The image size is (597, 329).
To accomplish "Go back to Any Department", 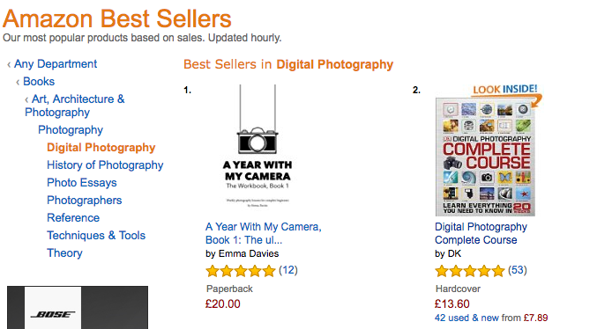I will [56, 64].
